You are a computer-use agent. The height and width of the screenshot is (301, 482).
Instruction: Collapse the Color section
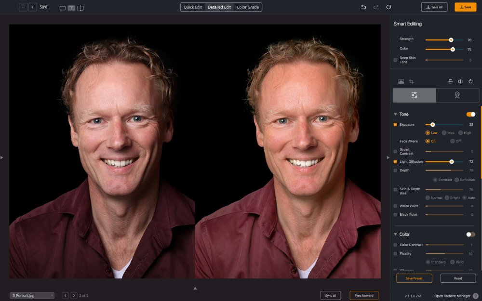(x=395, y=234)
